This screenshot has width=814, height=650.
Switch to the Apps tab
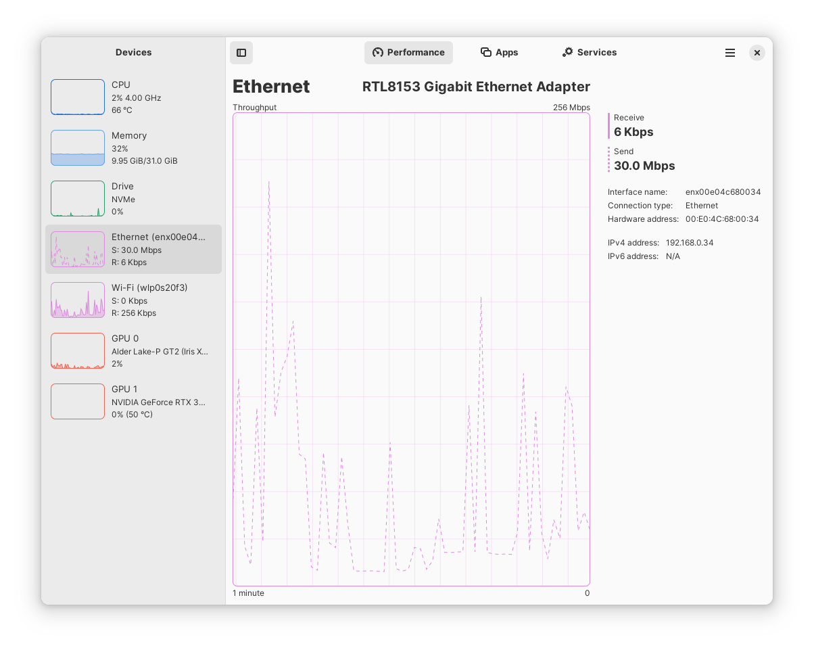pyautogui.click(x=499, y=53)
